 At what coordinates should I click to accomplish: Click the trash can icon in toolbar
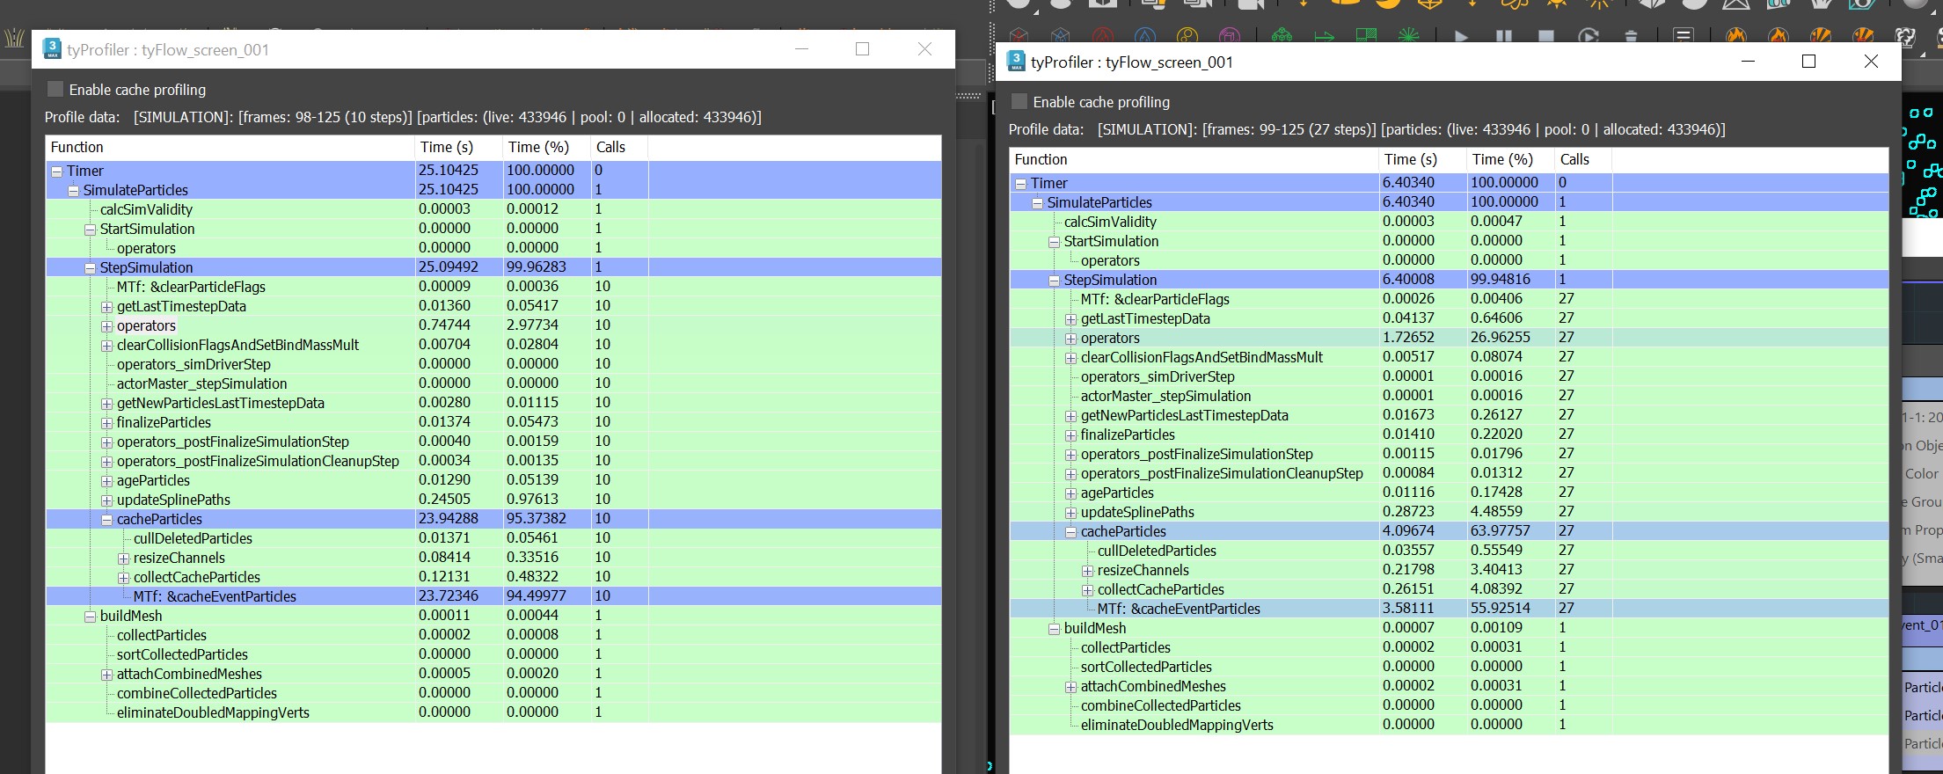(1630, 37)
